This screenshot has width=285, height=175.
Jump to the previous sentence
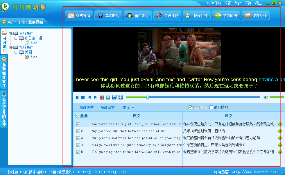(89, 97)
